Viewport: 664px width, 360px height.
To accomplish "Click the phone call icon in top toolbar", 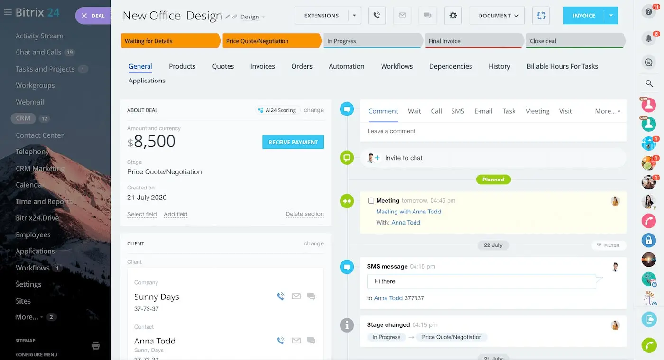I will click(377, 15).
